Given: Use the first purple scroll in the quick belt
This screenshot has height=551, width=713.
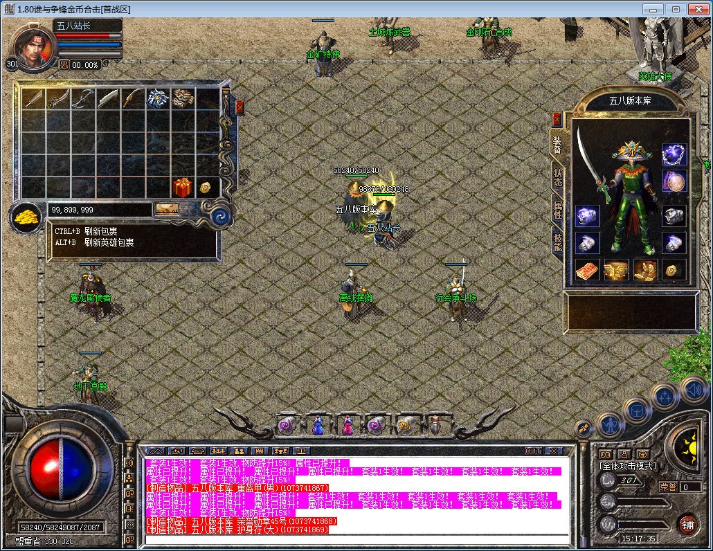Looking at the screenshot, I should click(x=287, y=426).
